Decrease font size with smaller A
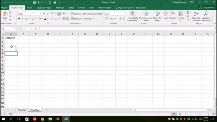The height and width of the screenshot is (122, 217). pyautogui.click(x=47, y=14)
